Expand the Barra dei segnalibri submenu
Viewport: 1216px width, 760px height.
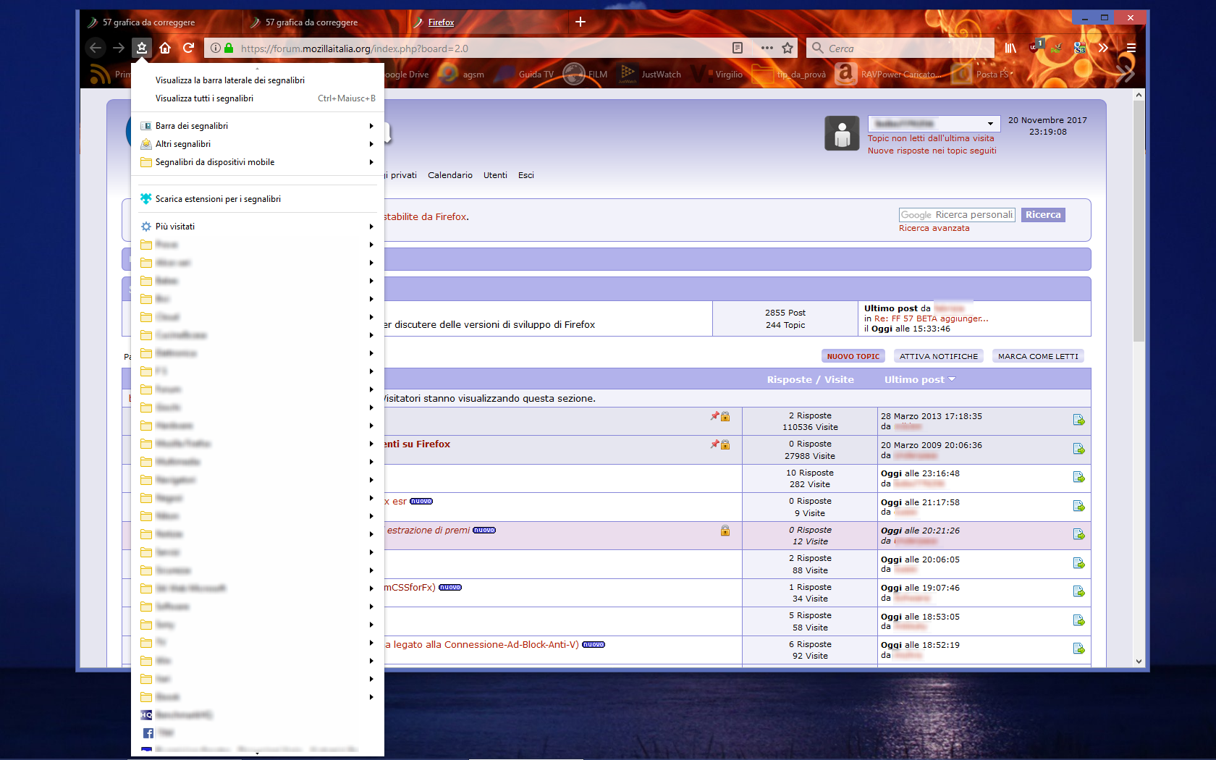[x=258, y=126]
